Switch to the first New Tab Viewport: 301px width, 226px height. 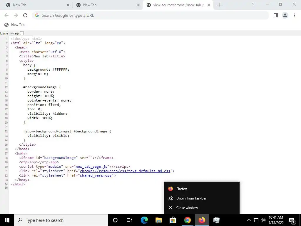tap(36, 5)
